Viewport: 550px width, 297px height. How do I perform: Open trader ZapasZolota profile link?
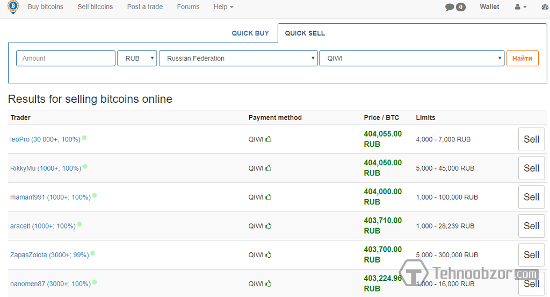[49, 254]
